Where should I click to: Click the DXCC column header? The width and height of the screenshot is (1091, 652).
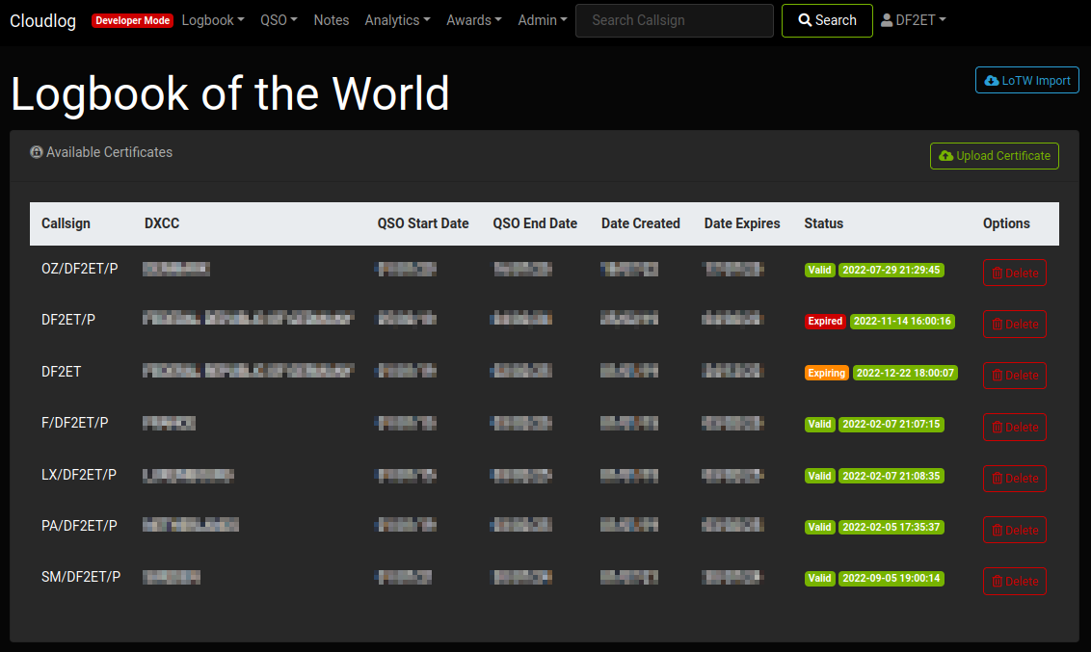162,223
